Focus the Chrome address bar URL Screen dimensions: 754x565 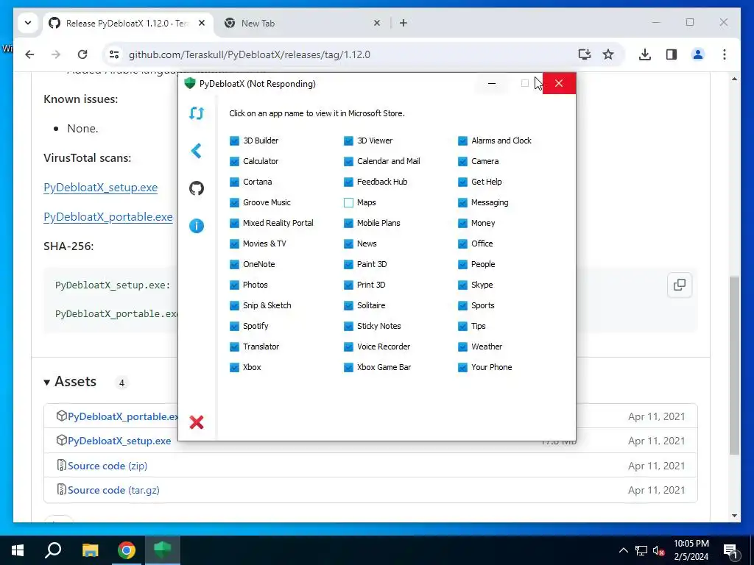(250, 54)
